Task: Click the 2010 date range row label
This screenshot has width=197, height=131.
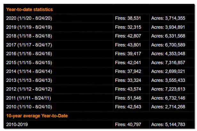Action: click(x=29, y=107)
